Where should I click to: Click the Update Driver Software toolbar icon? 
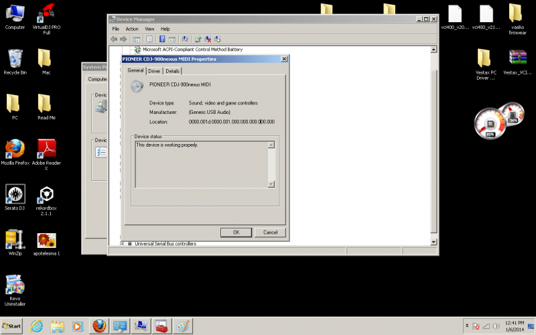coord(198,40)
